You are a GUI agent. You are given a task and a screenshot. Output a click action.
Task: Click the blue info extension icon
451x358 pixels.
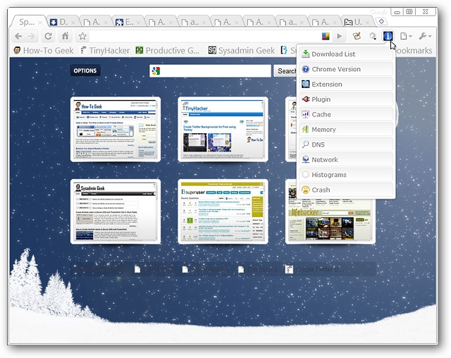pos(388,36)
